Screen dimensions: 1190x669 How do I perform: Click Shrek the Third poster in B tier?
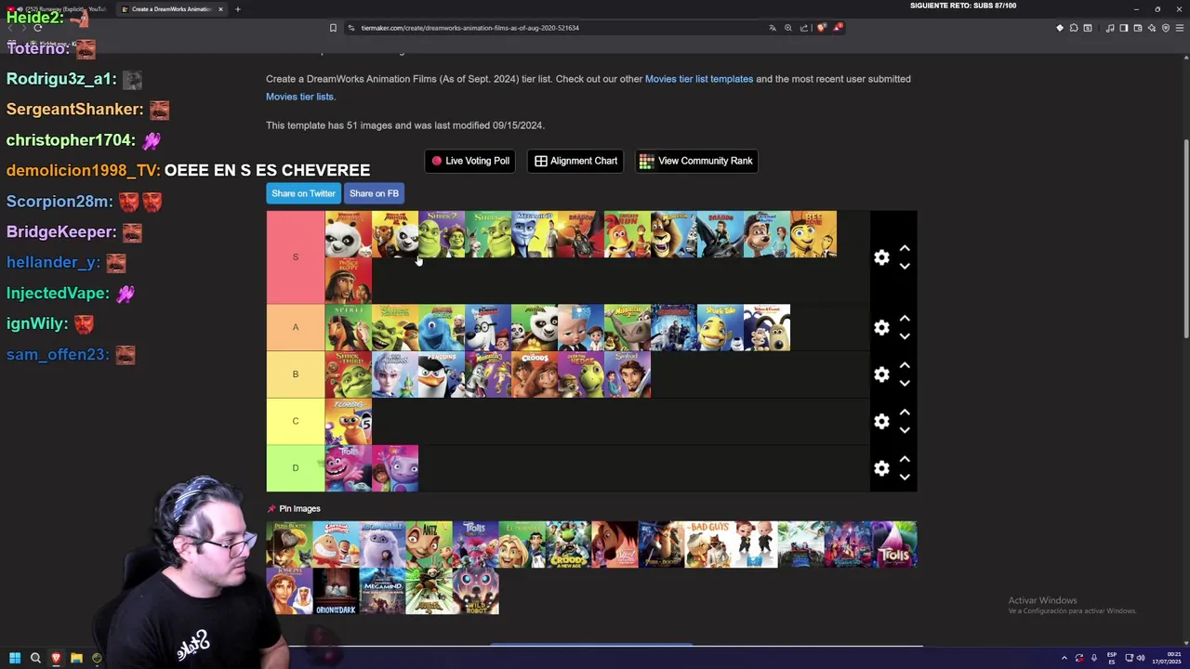click(349, 374)
